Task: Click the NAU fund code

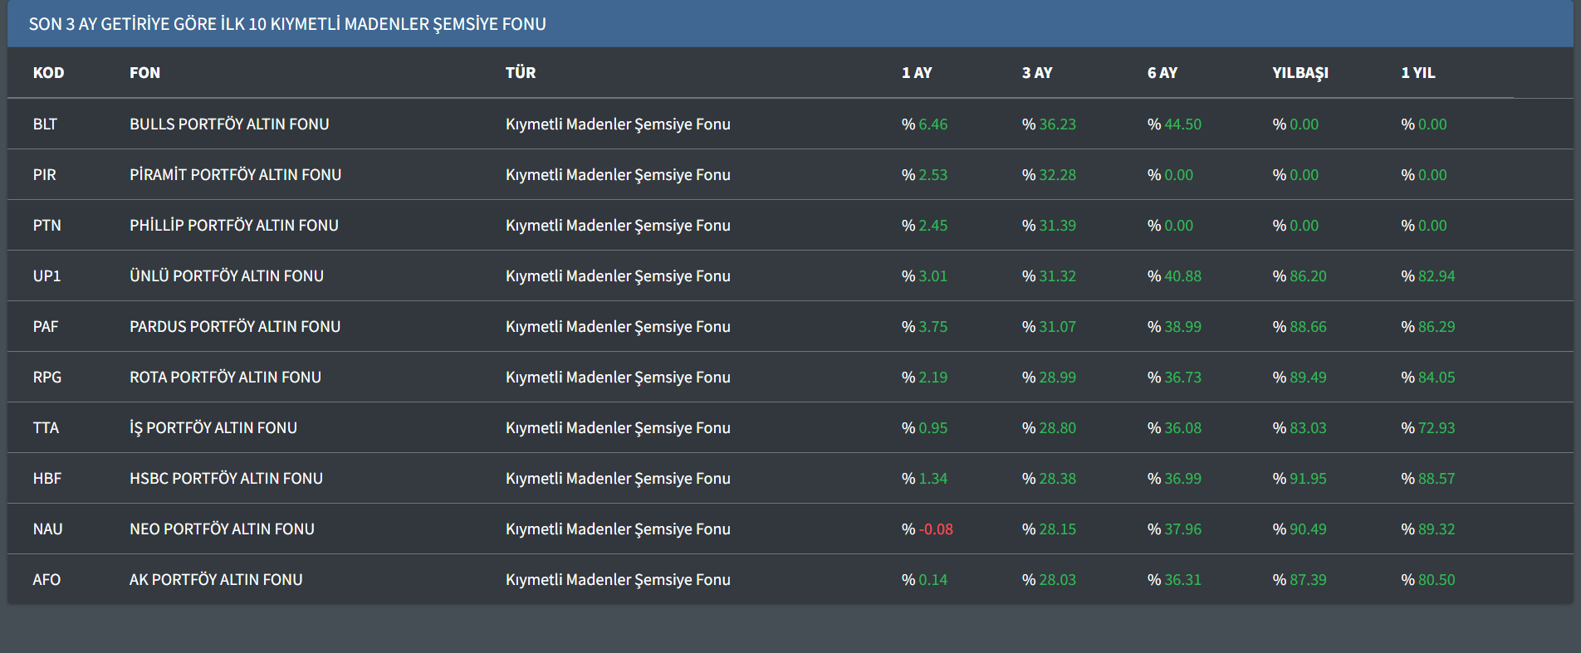Action: [x=47, y=529]
